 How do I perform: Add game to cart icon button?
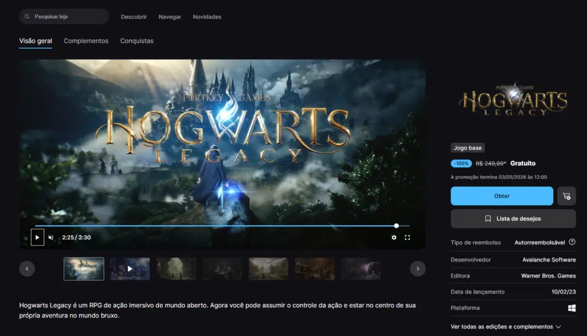click(x=566, y=196)
